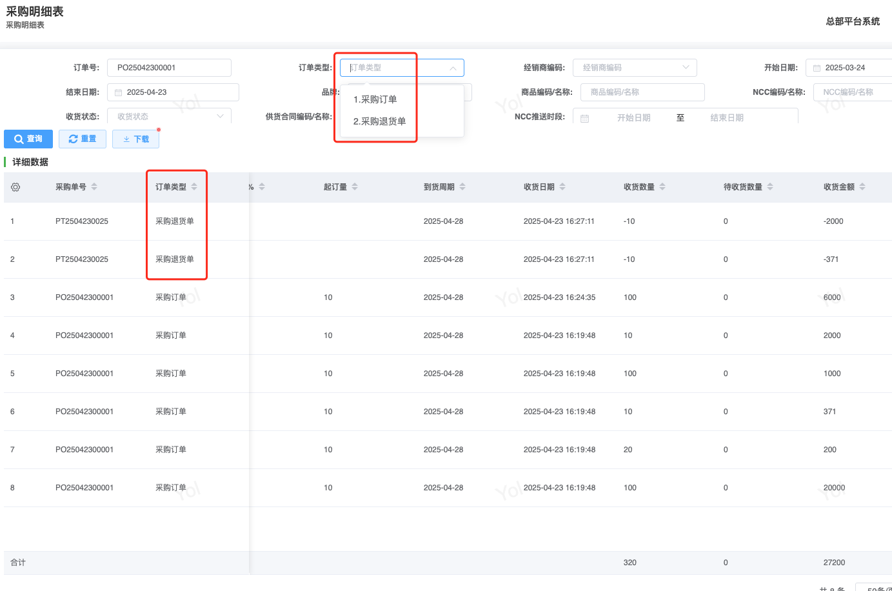Sort by 订单类型 column sort arrows

[194, 187]
